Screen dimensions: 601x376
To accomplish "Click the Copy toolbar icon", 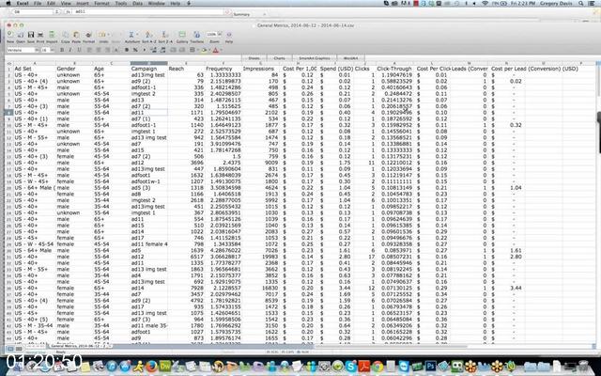I will pyautogui.click(x=66, y=36).
